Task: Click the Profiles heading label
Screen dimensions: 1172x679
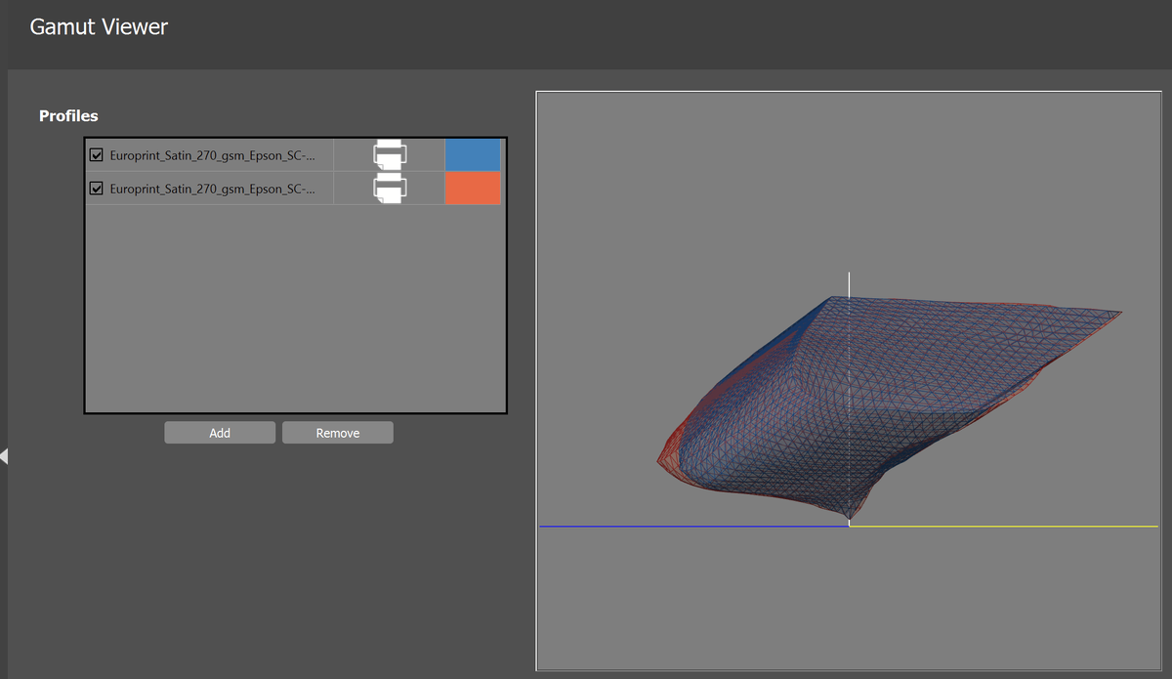Action: click(x=68, y=115)
